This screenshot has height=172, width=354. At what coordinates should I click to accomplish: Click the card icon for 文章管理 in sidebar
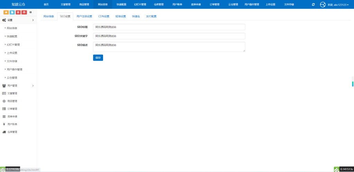(4, 93)
